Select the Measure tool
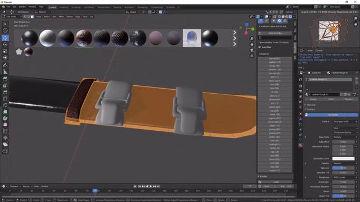360x202 pixels. pyautogui.click(x=5, y=72)
